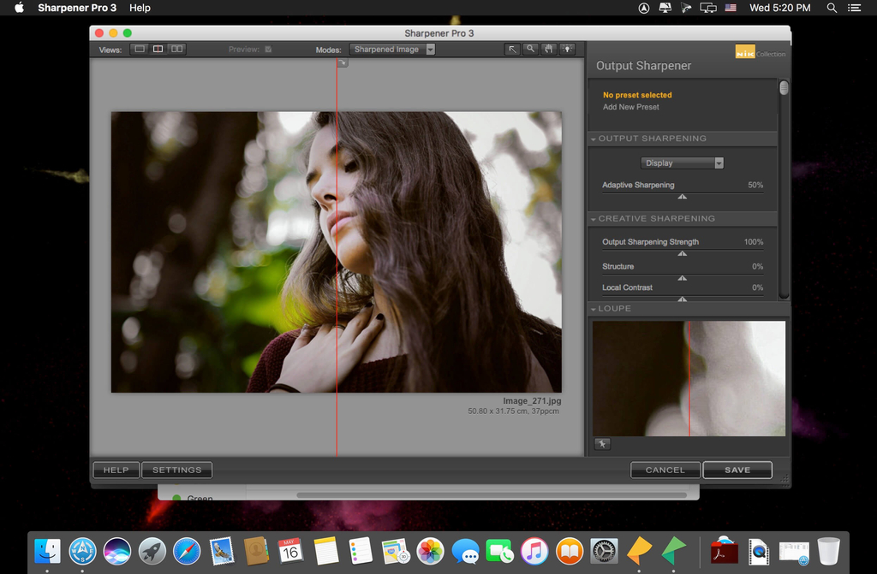Open the Sharpener Pro 3 app menu
877x574 pixels.
pyautogui.click(x=77, y=8)
